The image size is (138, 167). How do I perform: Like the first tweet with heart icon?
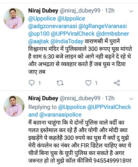[88, 83]
